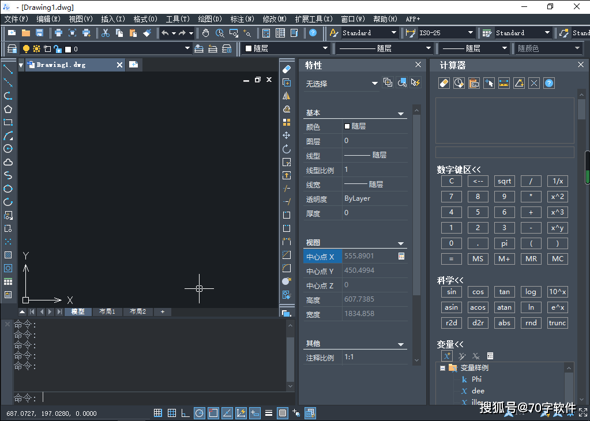
Task: Switch to the 布局2 tab
Action: click(x=138, y=311)
